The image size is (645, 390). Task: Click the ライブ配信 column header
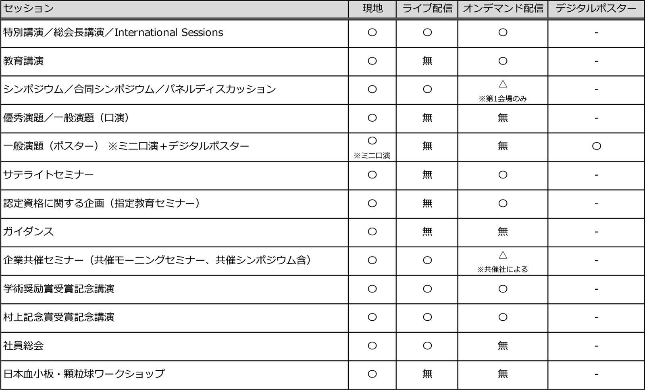point(427,8)
